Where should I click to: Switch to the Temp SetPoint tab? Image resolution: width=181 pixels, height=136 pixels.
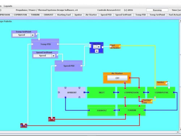click(157, 15)
